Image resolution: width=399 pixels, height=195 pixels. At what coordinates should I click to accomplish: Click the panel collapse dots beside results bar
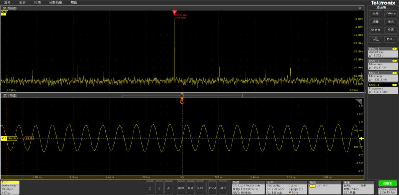[366, 92]
